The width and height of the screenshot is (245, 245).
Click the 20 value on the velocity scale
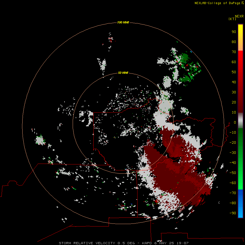(234, 102)
